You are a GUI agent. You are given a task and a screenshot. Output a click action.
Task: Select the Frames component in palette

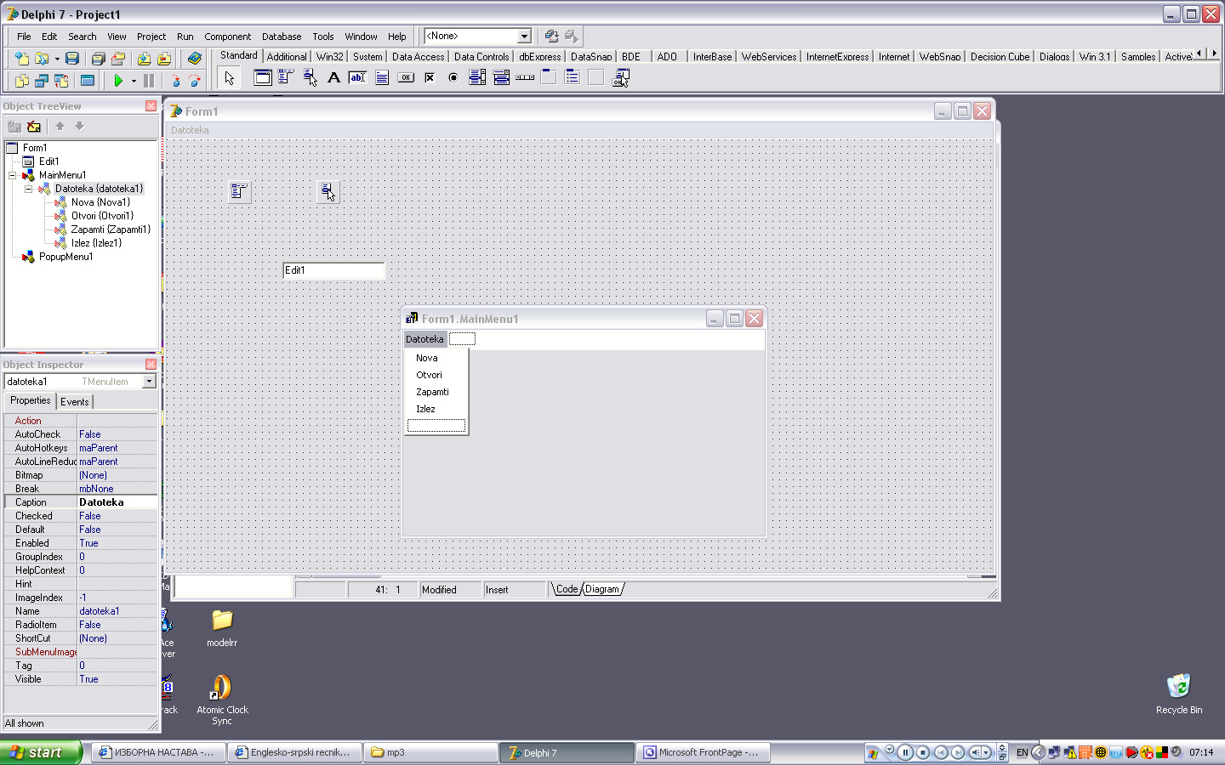pos(263,77)
